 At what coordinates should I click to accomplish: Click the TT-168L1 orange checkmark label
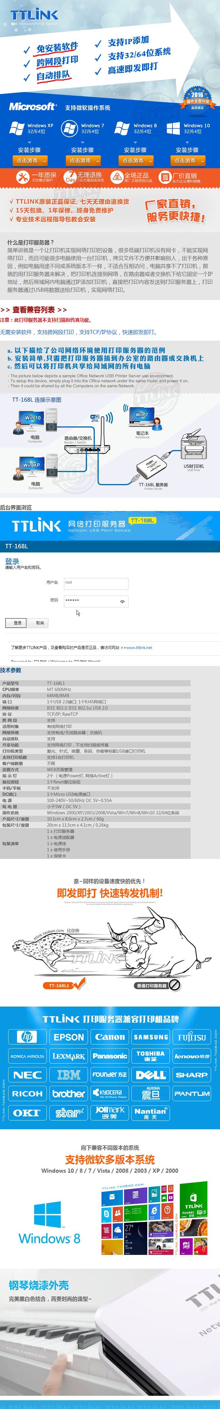(65, 985)
